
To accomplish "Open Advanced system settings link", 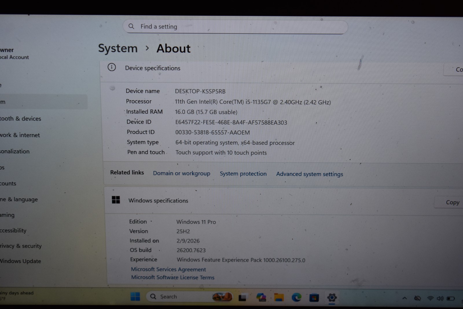I will coord(310,174).
